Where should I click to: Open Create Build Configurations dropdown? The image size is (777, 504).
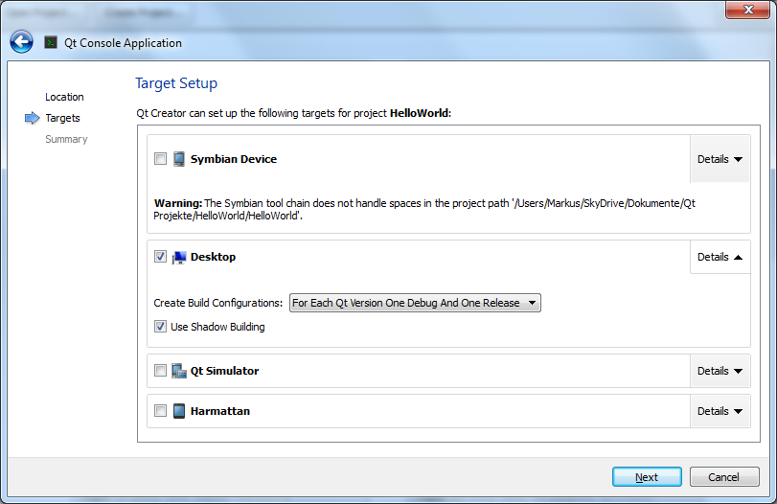coord(415,303)
